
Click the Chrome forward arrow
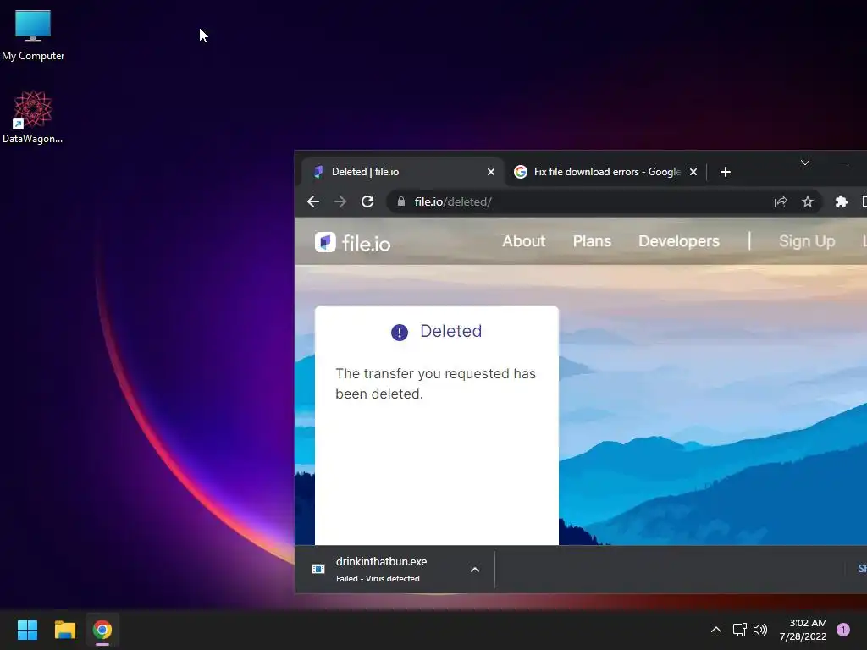[x=340, y=201]
